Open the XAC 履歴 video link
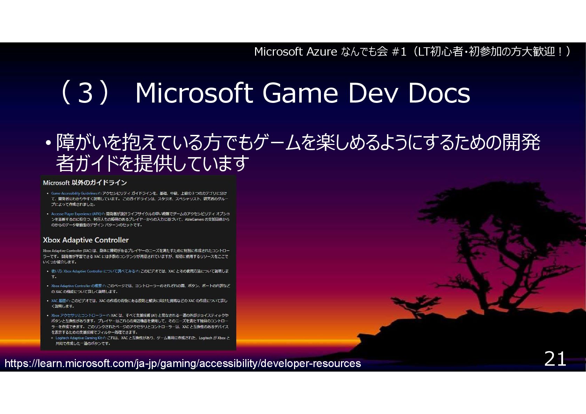 tap(60, 301)
